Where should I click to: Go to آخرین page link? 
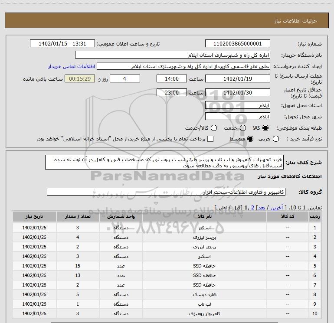tap(277, 208)
